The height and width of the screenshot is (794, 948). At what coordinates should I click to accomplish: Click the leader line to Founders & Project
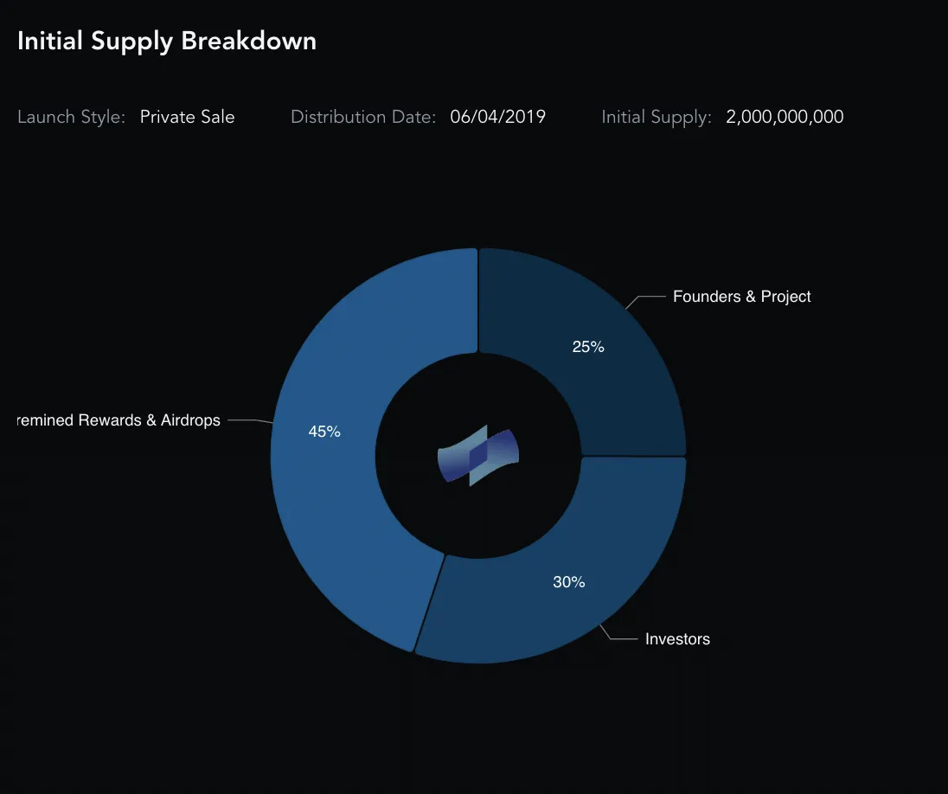coord(644,302)
